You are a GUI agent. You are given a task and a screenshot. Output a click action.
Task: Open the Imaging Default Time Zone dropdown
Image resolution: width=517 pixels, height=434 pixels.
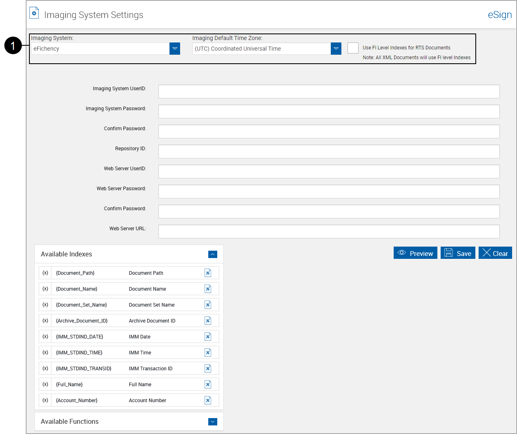coord(336,49)
